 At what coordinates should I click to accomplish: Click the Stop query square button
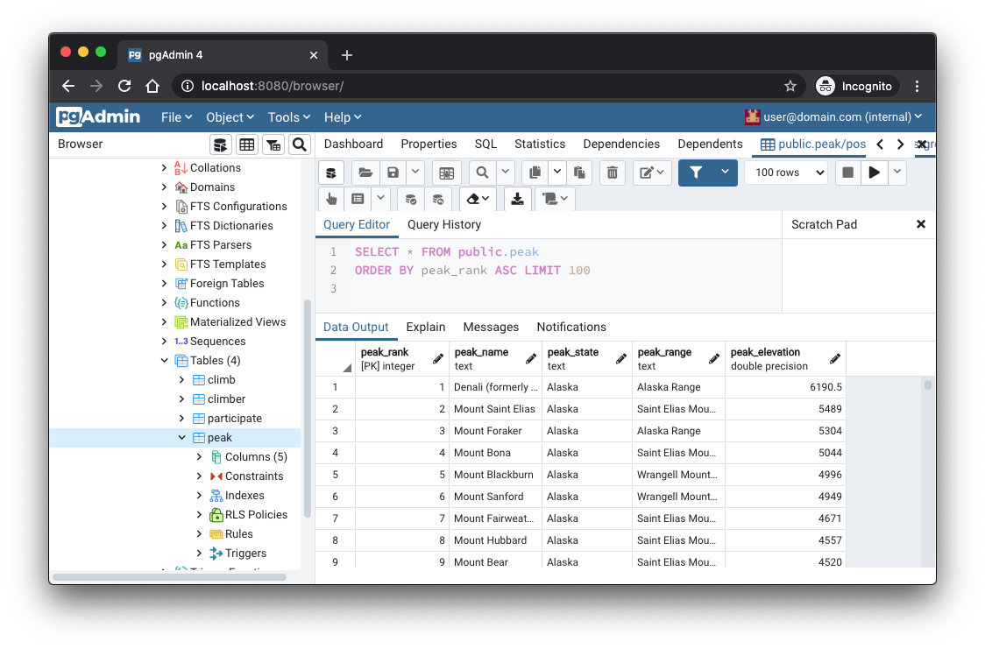(847, 173)
